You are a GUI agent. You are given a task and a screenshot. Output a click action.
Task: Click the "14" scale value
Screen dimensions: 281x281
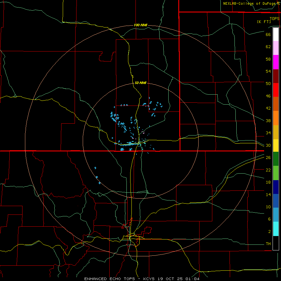(x=268, y=195)
